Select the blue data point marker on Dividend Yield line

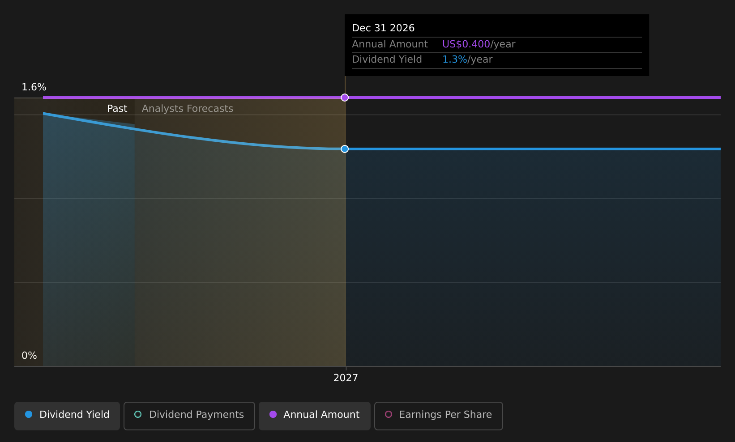coord(345,149)
